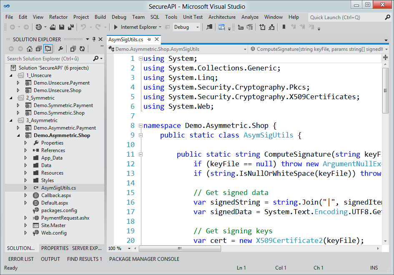
Task: Collapse the 3_Asymmetric solution folder
Action: [11, 120]
